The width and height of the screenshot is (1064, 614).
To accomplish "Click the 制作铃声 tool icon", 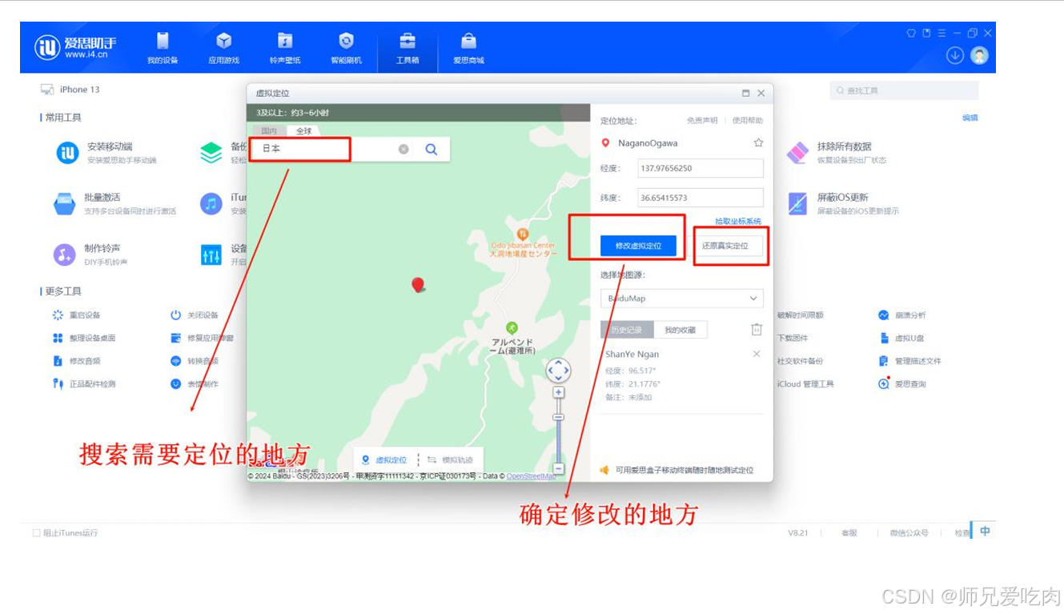I will pyautogui.click(x=64, y=255).
